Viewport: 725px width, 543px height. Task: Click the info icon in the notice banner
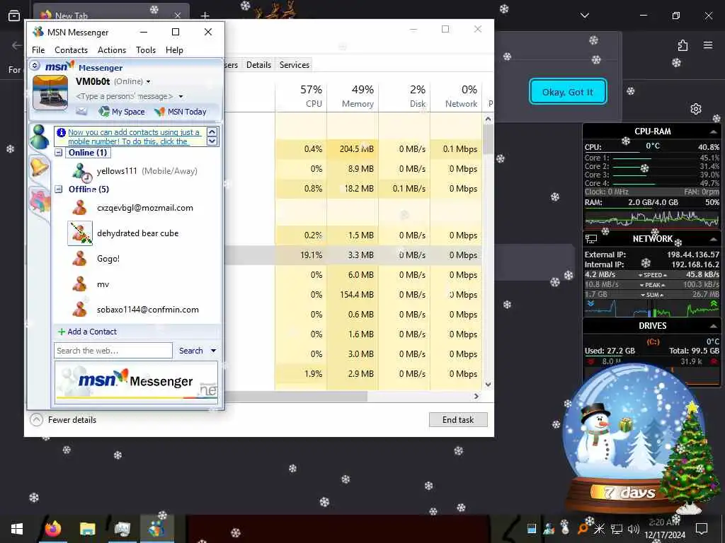click(61, 132)
